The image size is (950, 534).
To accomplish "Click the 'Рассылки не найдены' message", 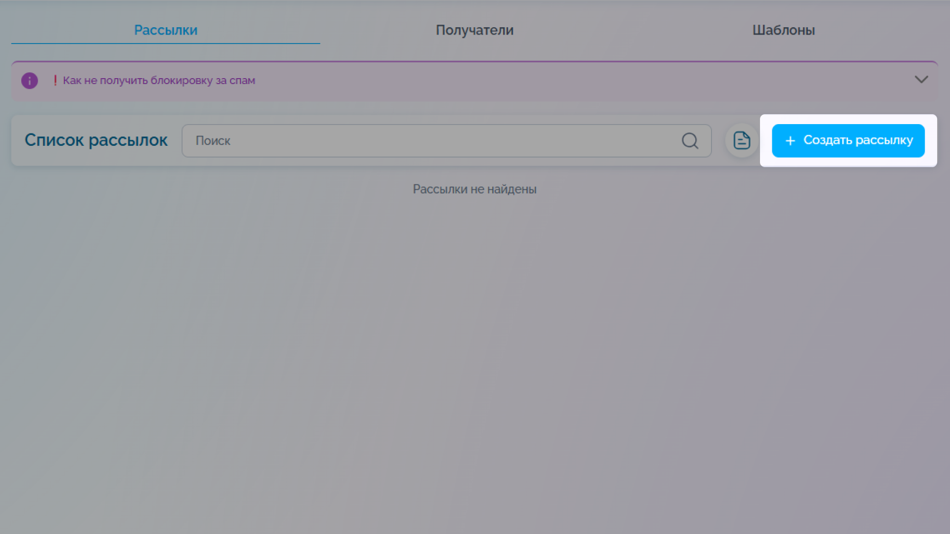I will [x=475, y=189].
